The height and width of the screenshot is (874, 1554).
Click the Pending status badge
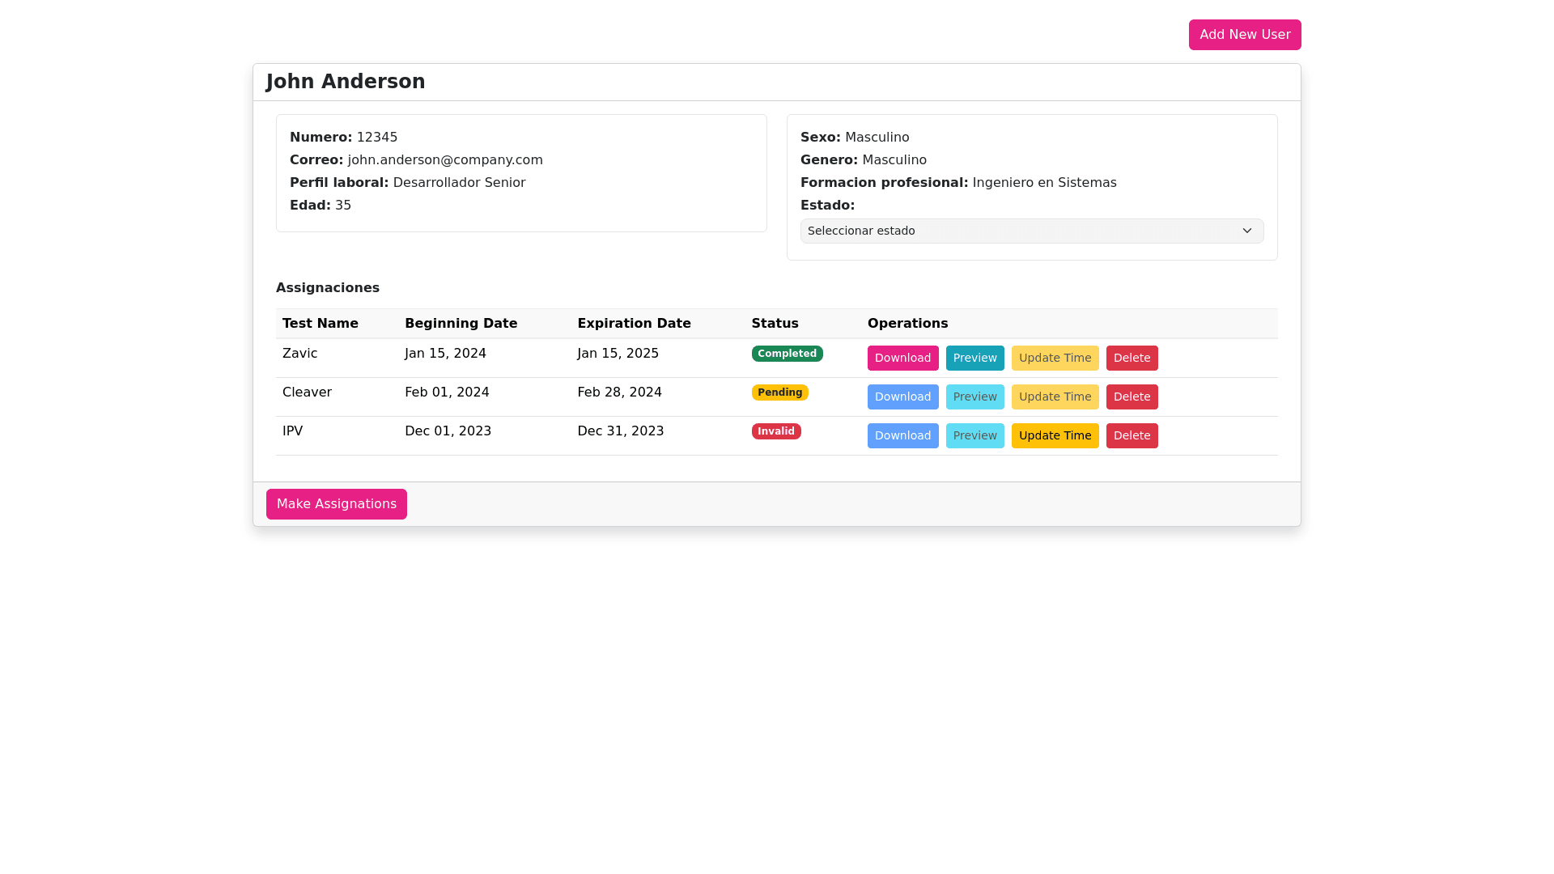tap(779, 392)
